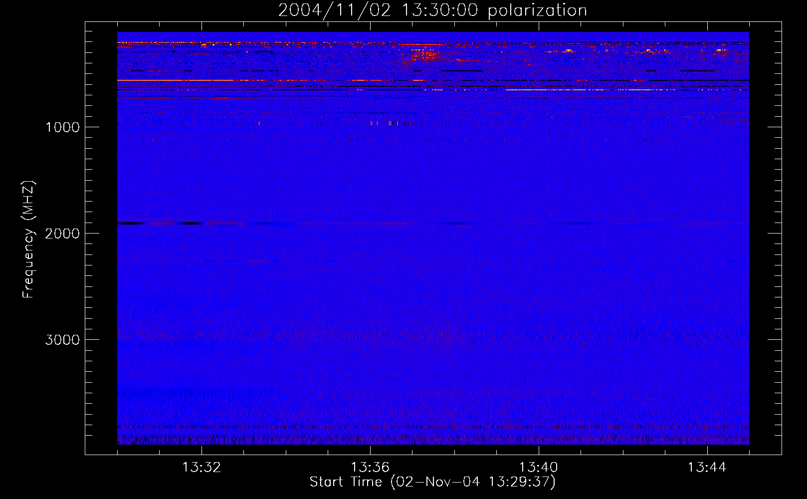
Task: Click the 1000 frequency tick label
Action: (62, 127)
